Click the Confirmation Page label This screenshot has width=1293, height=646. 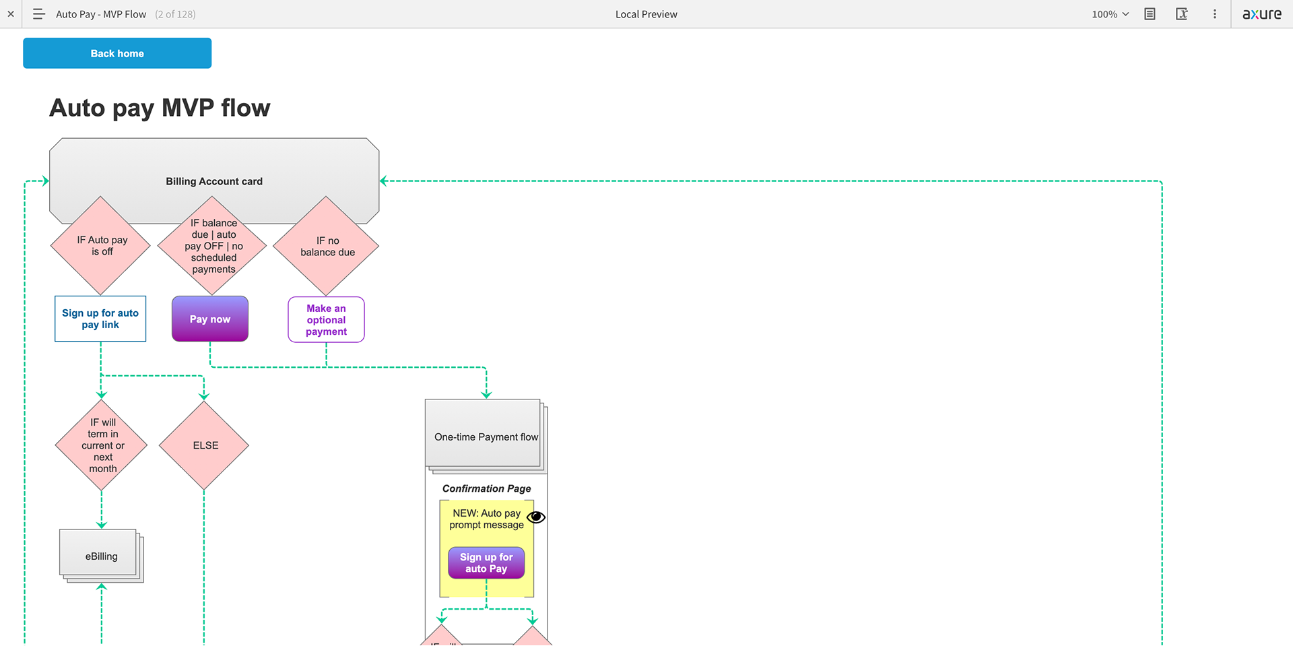click(486, 488)
